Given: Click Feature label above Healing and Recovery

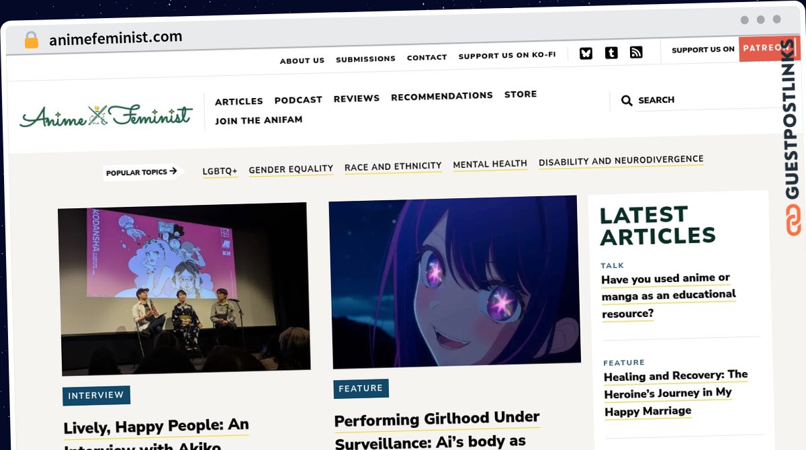Looking at the screenshot, I should coord(624,362).
